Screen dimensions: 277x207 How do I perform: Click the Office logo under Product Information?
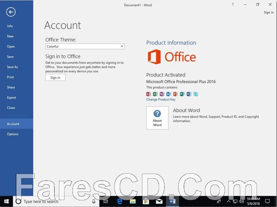point(172,57)
